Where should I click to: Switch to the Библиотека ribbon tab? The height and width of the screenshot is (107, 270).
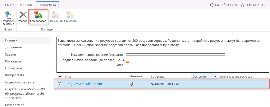coord(48,5)
